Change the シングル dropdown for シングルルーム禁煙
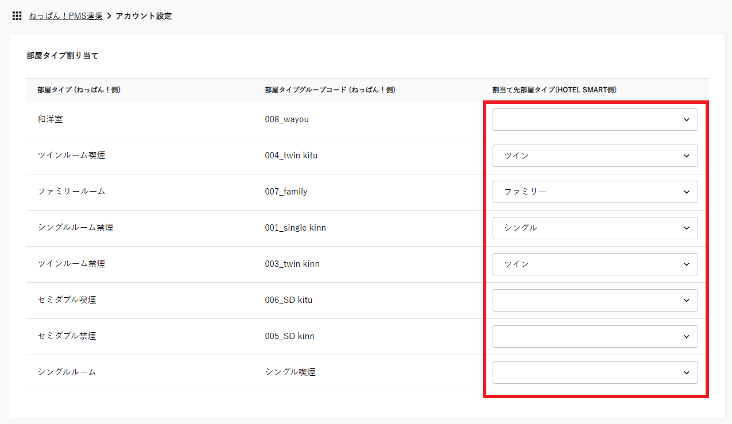Viewport: 732px width, 424px height. (x=595, y=228)
